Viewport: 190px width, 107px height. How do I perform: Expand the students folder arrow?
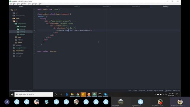coord(16,29)
